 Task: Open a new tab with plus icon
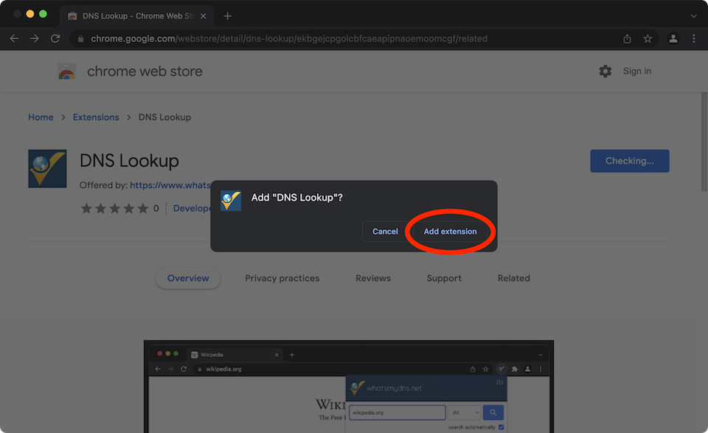pyautogui.click(x=227, y=15)
